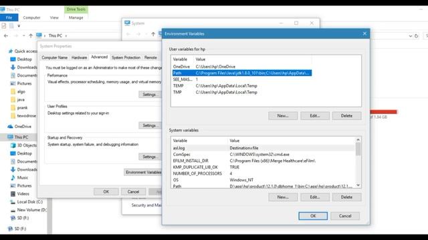Click Delete under User variables
The width and height of the screenshot is (428, 240).
[346, 115]
